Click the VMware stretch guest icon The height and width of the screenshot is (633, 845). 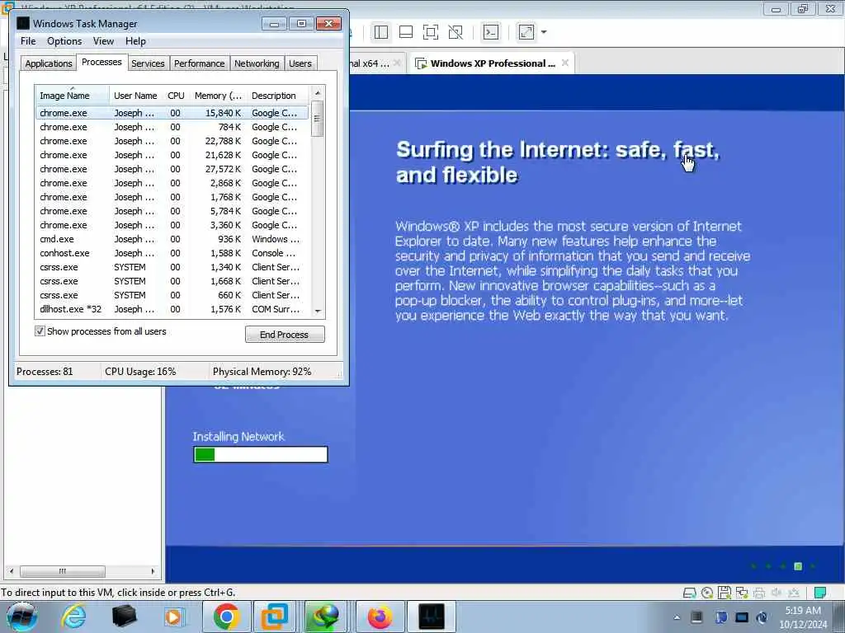526,32
